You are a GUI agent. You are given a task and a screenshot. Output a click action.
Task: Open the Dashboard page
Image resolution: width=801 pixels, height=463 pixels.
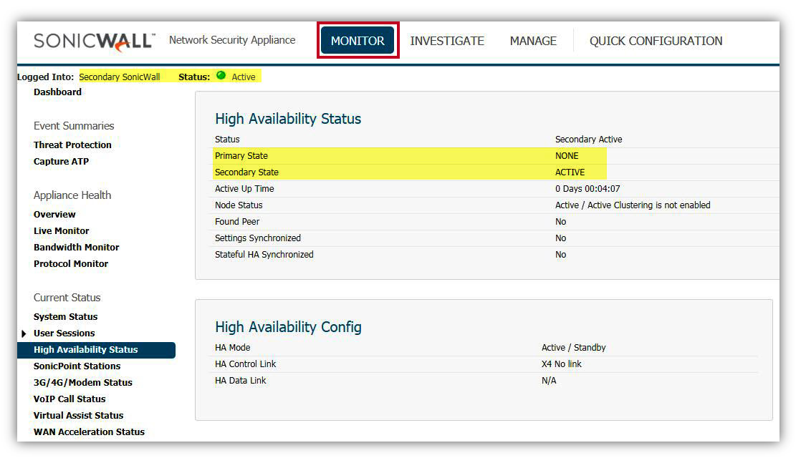pos(58,92)
